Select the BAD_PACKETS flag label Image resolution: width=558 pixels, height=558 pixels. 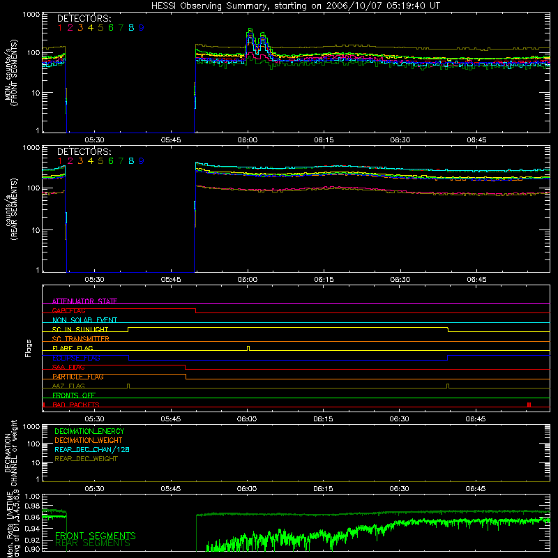pos(76,405)
